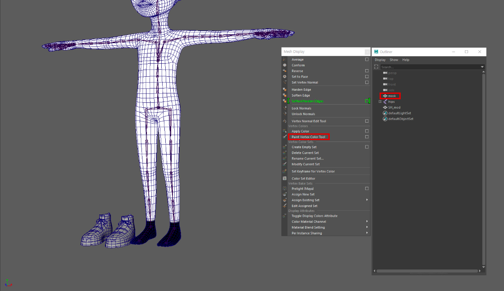Open the Outliner search filter dropdown arrow
The width and height of the screenshot is (504, 291).
482,67
